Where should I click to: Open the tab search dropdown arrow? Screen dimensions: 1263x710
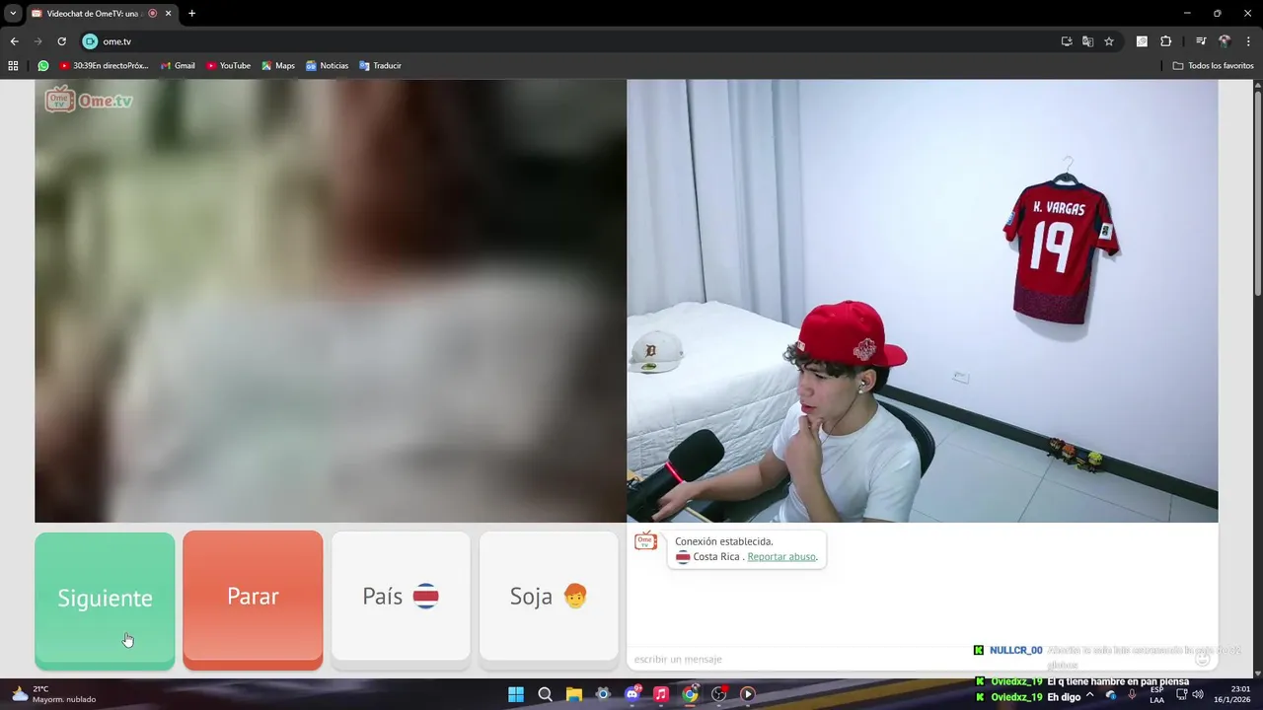(x=13, y=14)
